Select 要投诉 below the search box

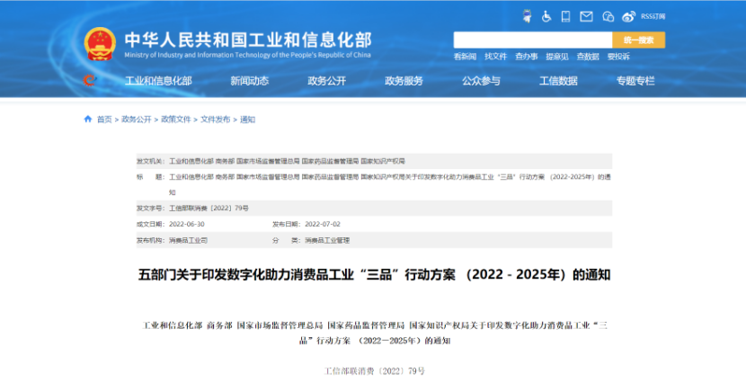pos(618,57)
